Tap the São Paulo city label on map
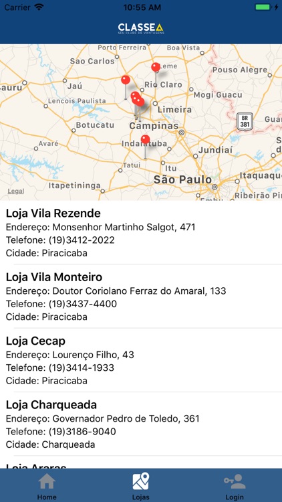Viewport: 282px width, 502px height. tap(182, 179)
